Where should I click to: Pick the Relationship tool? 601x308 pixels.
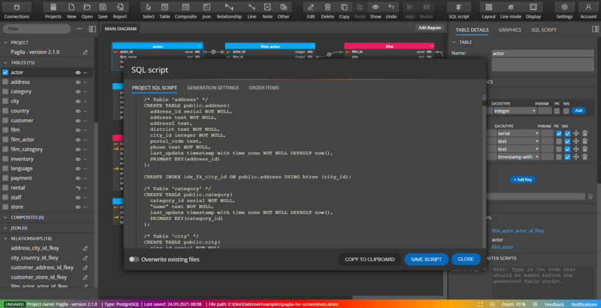point(229,11)
